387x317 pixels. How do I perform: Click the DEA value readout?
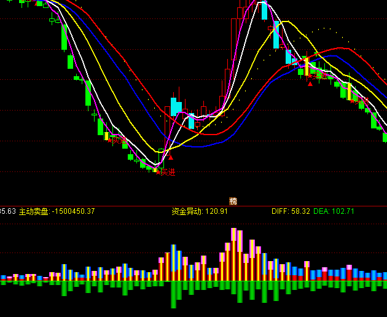334,211
